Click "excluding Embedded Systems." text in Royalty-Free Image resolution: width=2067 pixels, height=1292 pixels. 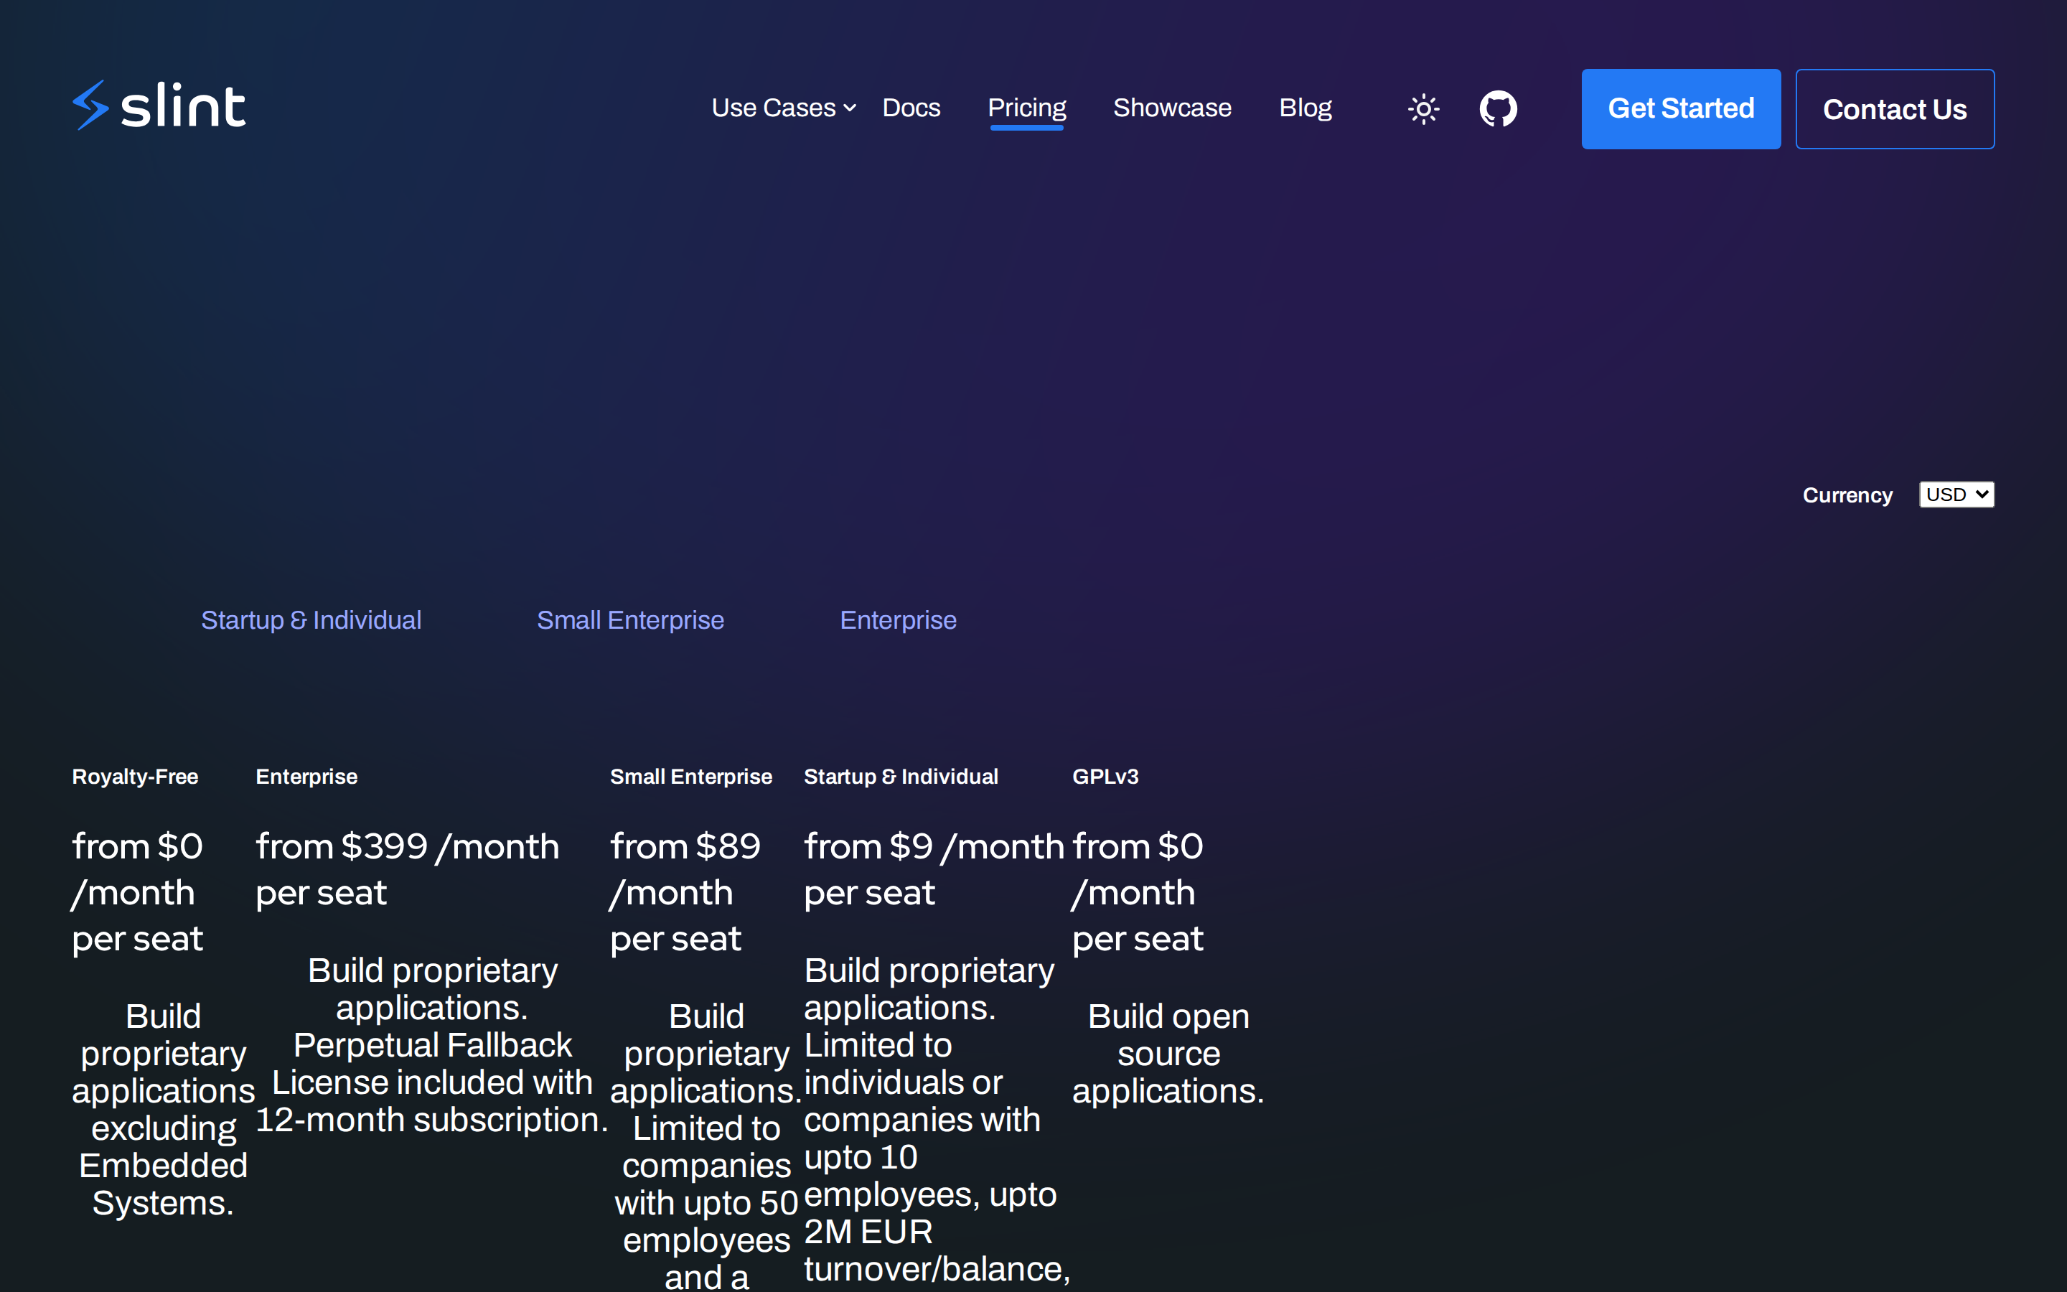coord(163,1166)
